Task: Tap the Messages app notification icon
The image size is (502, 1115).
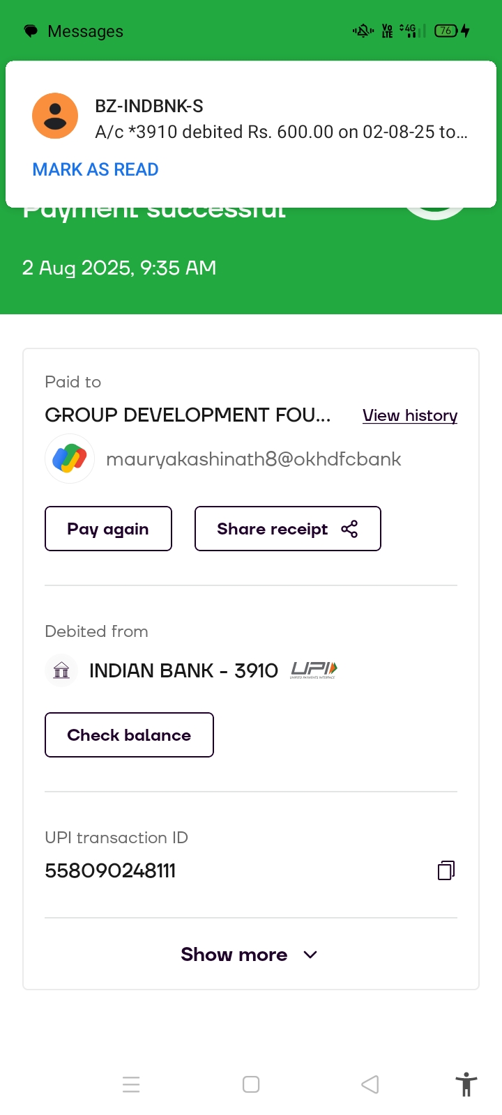Action: point(31,31)
